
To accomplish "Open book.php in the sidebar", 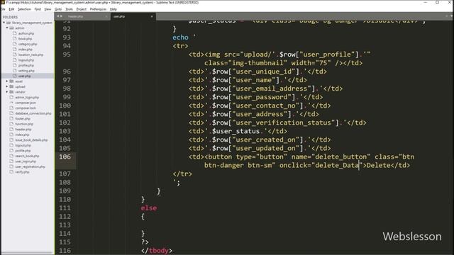I will click(x=26, y=39).
